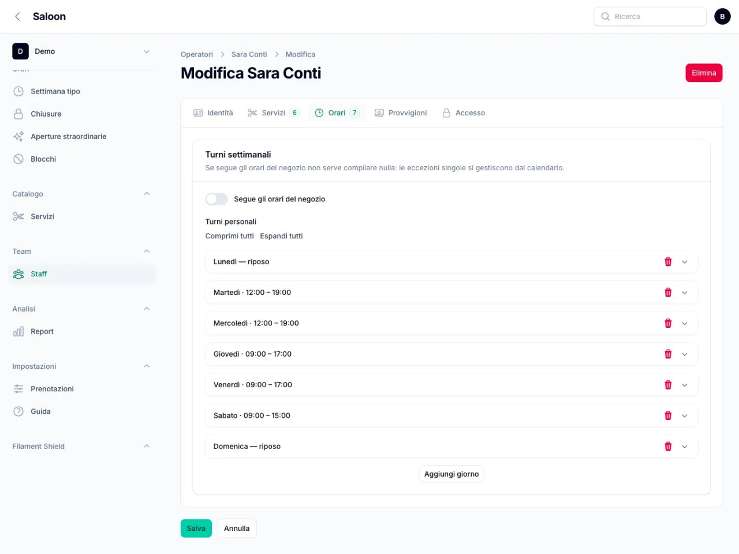The image size is (739, 554).
Task: Click the Aggiungi giorno button
Action: 451,474
